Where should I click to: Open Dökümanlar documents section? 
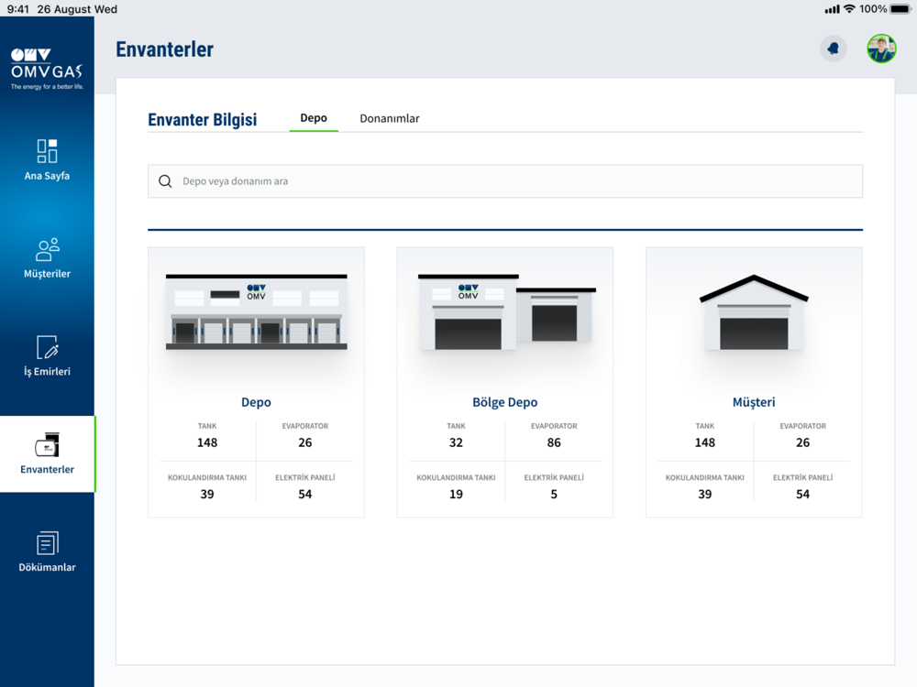(x=47, y=551)
